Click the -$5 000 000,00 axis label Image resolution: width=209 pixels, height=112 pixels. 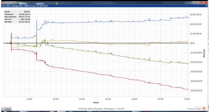coord(196,91)
